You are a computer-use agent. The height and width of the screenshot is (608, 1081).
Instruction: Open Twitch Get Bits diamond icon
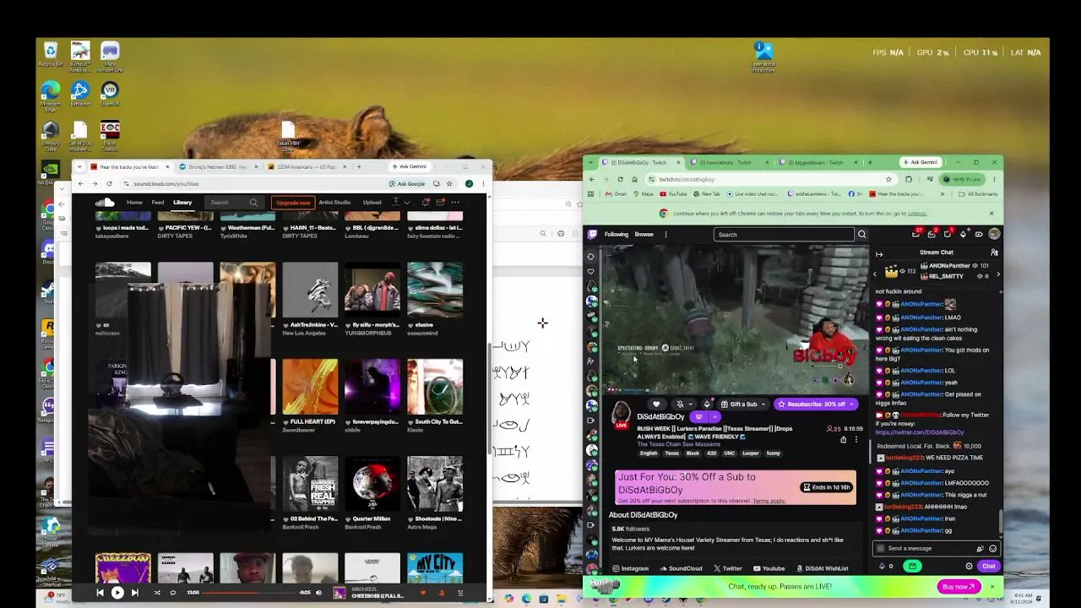pos(964,234)
